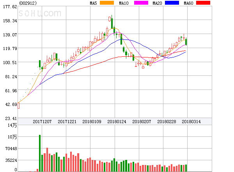Click the 20180314 date label
This screenshot has height=172, width=234.
pos(191,122)
